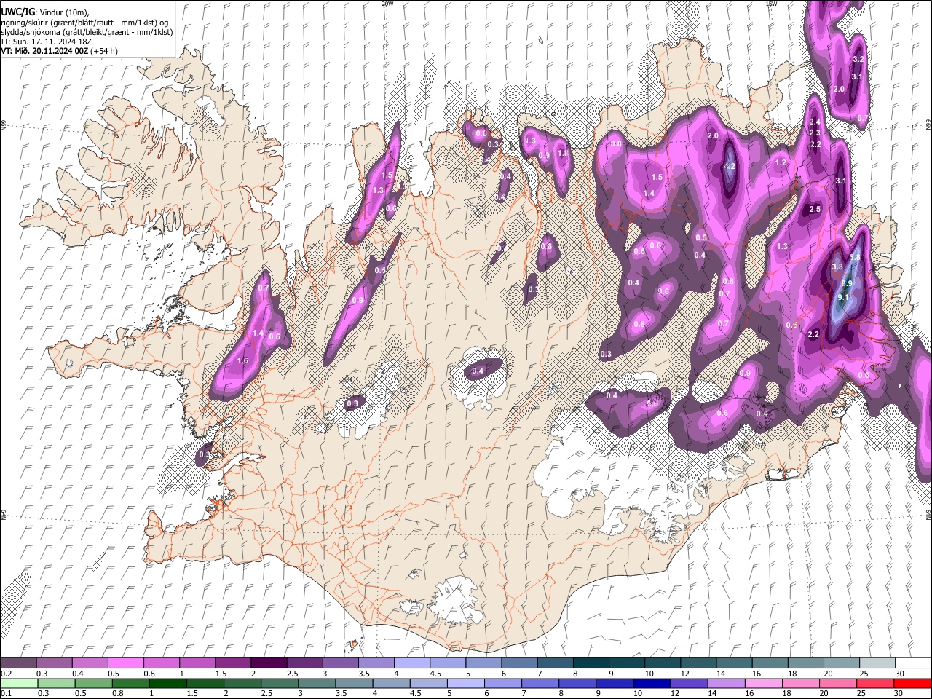This screenshot has width=932, height=699.
Task: Pick the lavender 4–4.5 upper legend swatch
Action: (x=412, y=663)
